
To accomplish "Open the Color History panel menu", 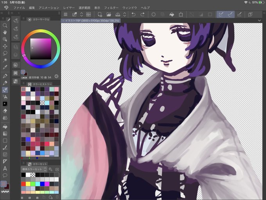I will (x=23, y=83).
